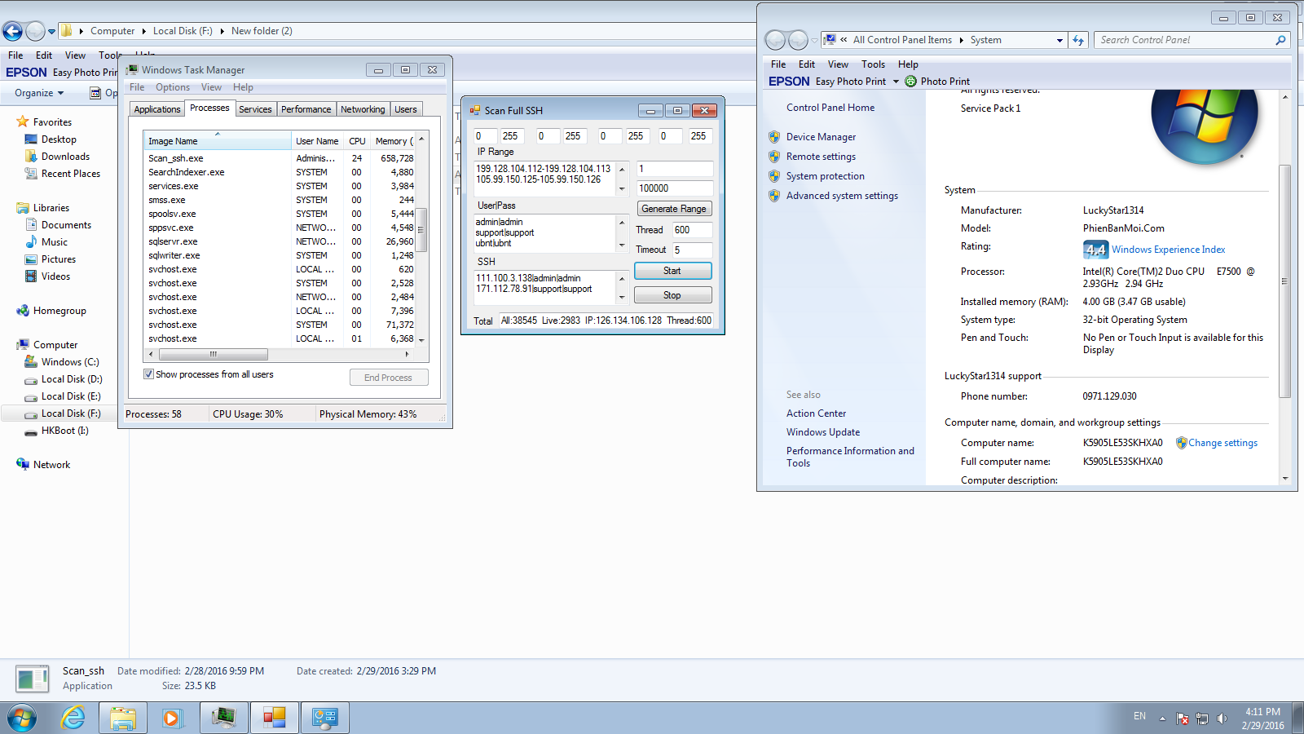
Task: Click the Windows Start orb
Action: coord(22,718)
